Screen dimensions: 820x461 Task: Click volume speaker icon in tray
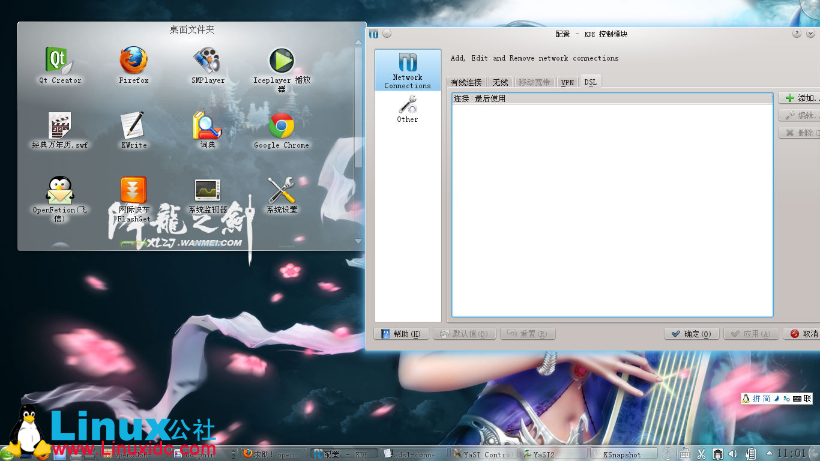coord(732,454)
